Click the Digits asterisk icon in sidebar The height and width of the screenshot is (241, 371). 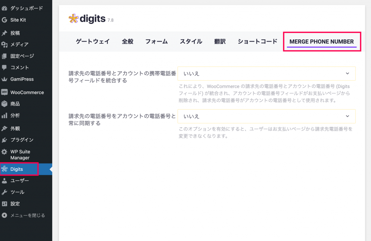4,169
